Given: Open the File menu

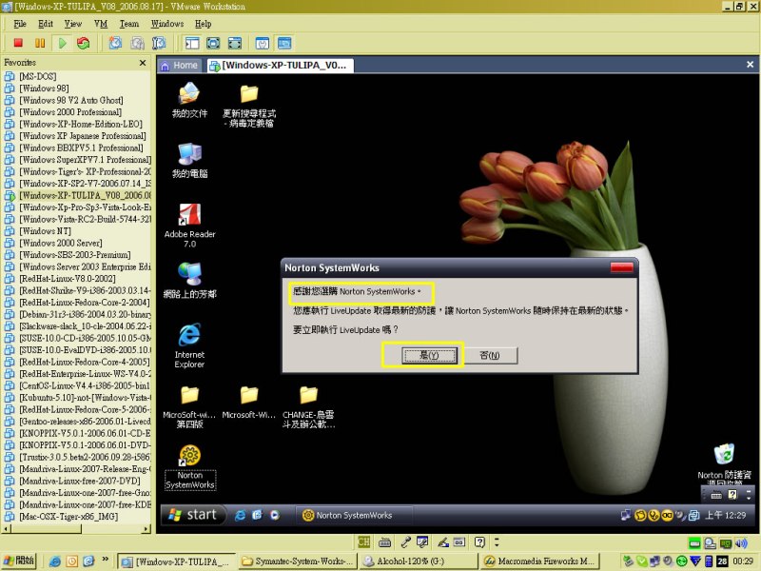Looking at the screenshot, I should click(20, 24).
